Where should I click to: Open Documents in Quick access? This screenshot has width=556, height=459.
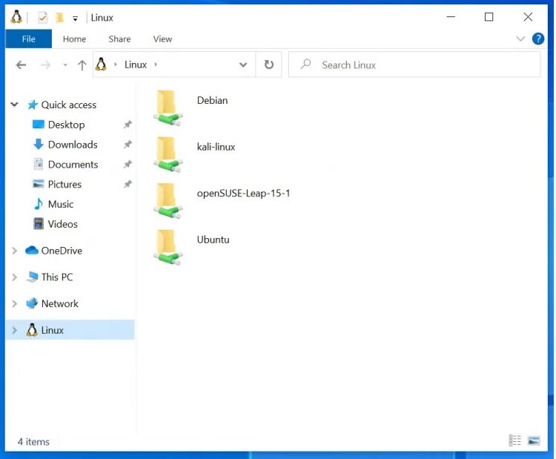(x=73, y=164)
